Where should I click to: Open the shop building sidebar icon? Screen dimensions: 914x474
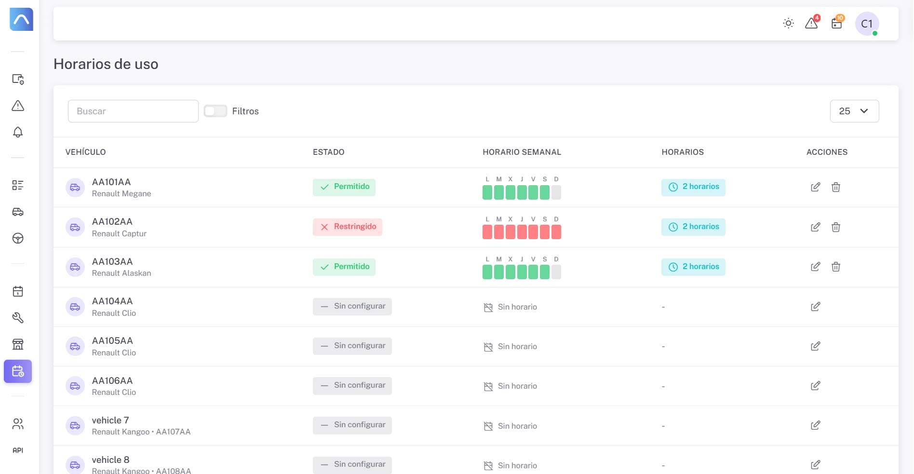[x=18, y=344]
